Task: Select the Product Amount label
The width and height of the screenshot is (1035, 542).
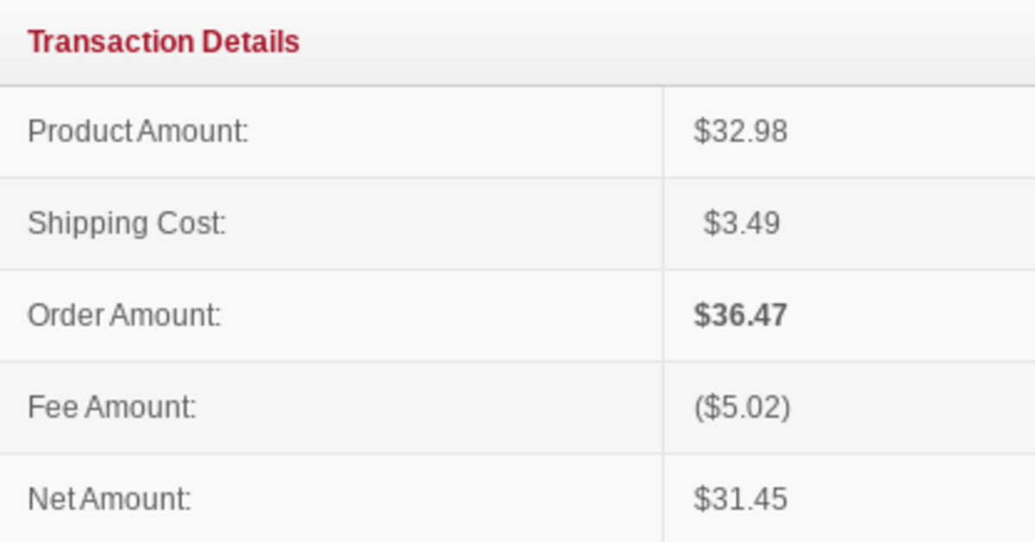Action: [x=138, y=132]
